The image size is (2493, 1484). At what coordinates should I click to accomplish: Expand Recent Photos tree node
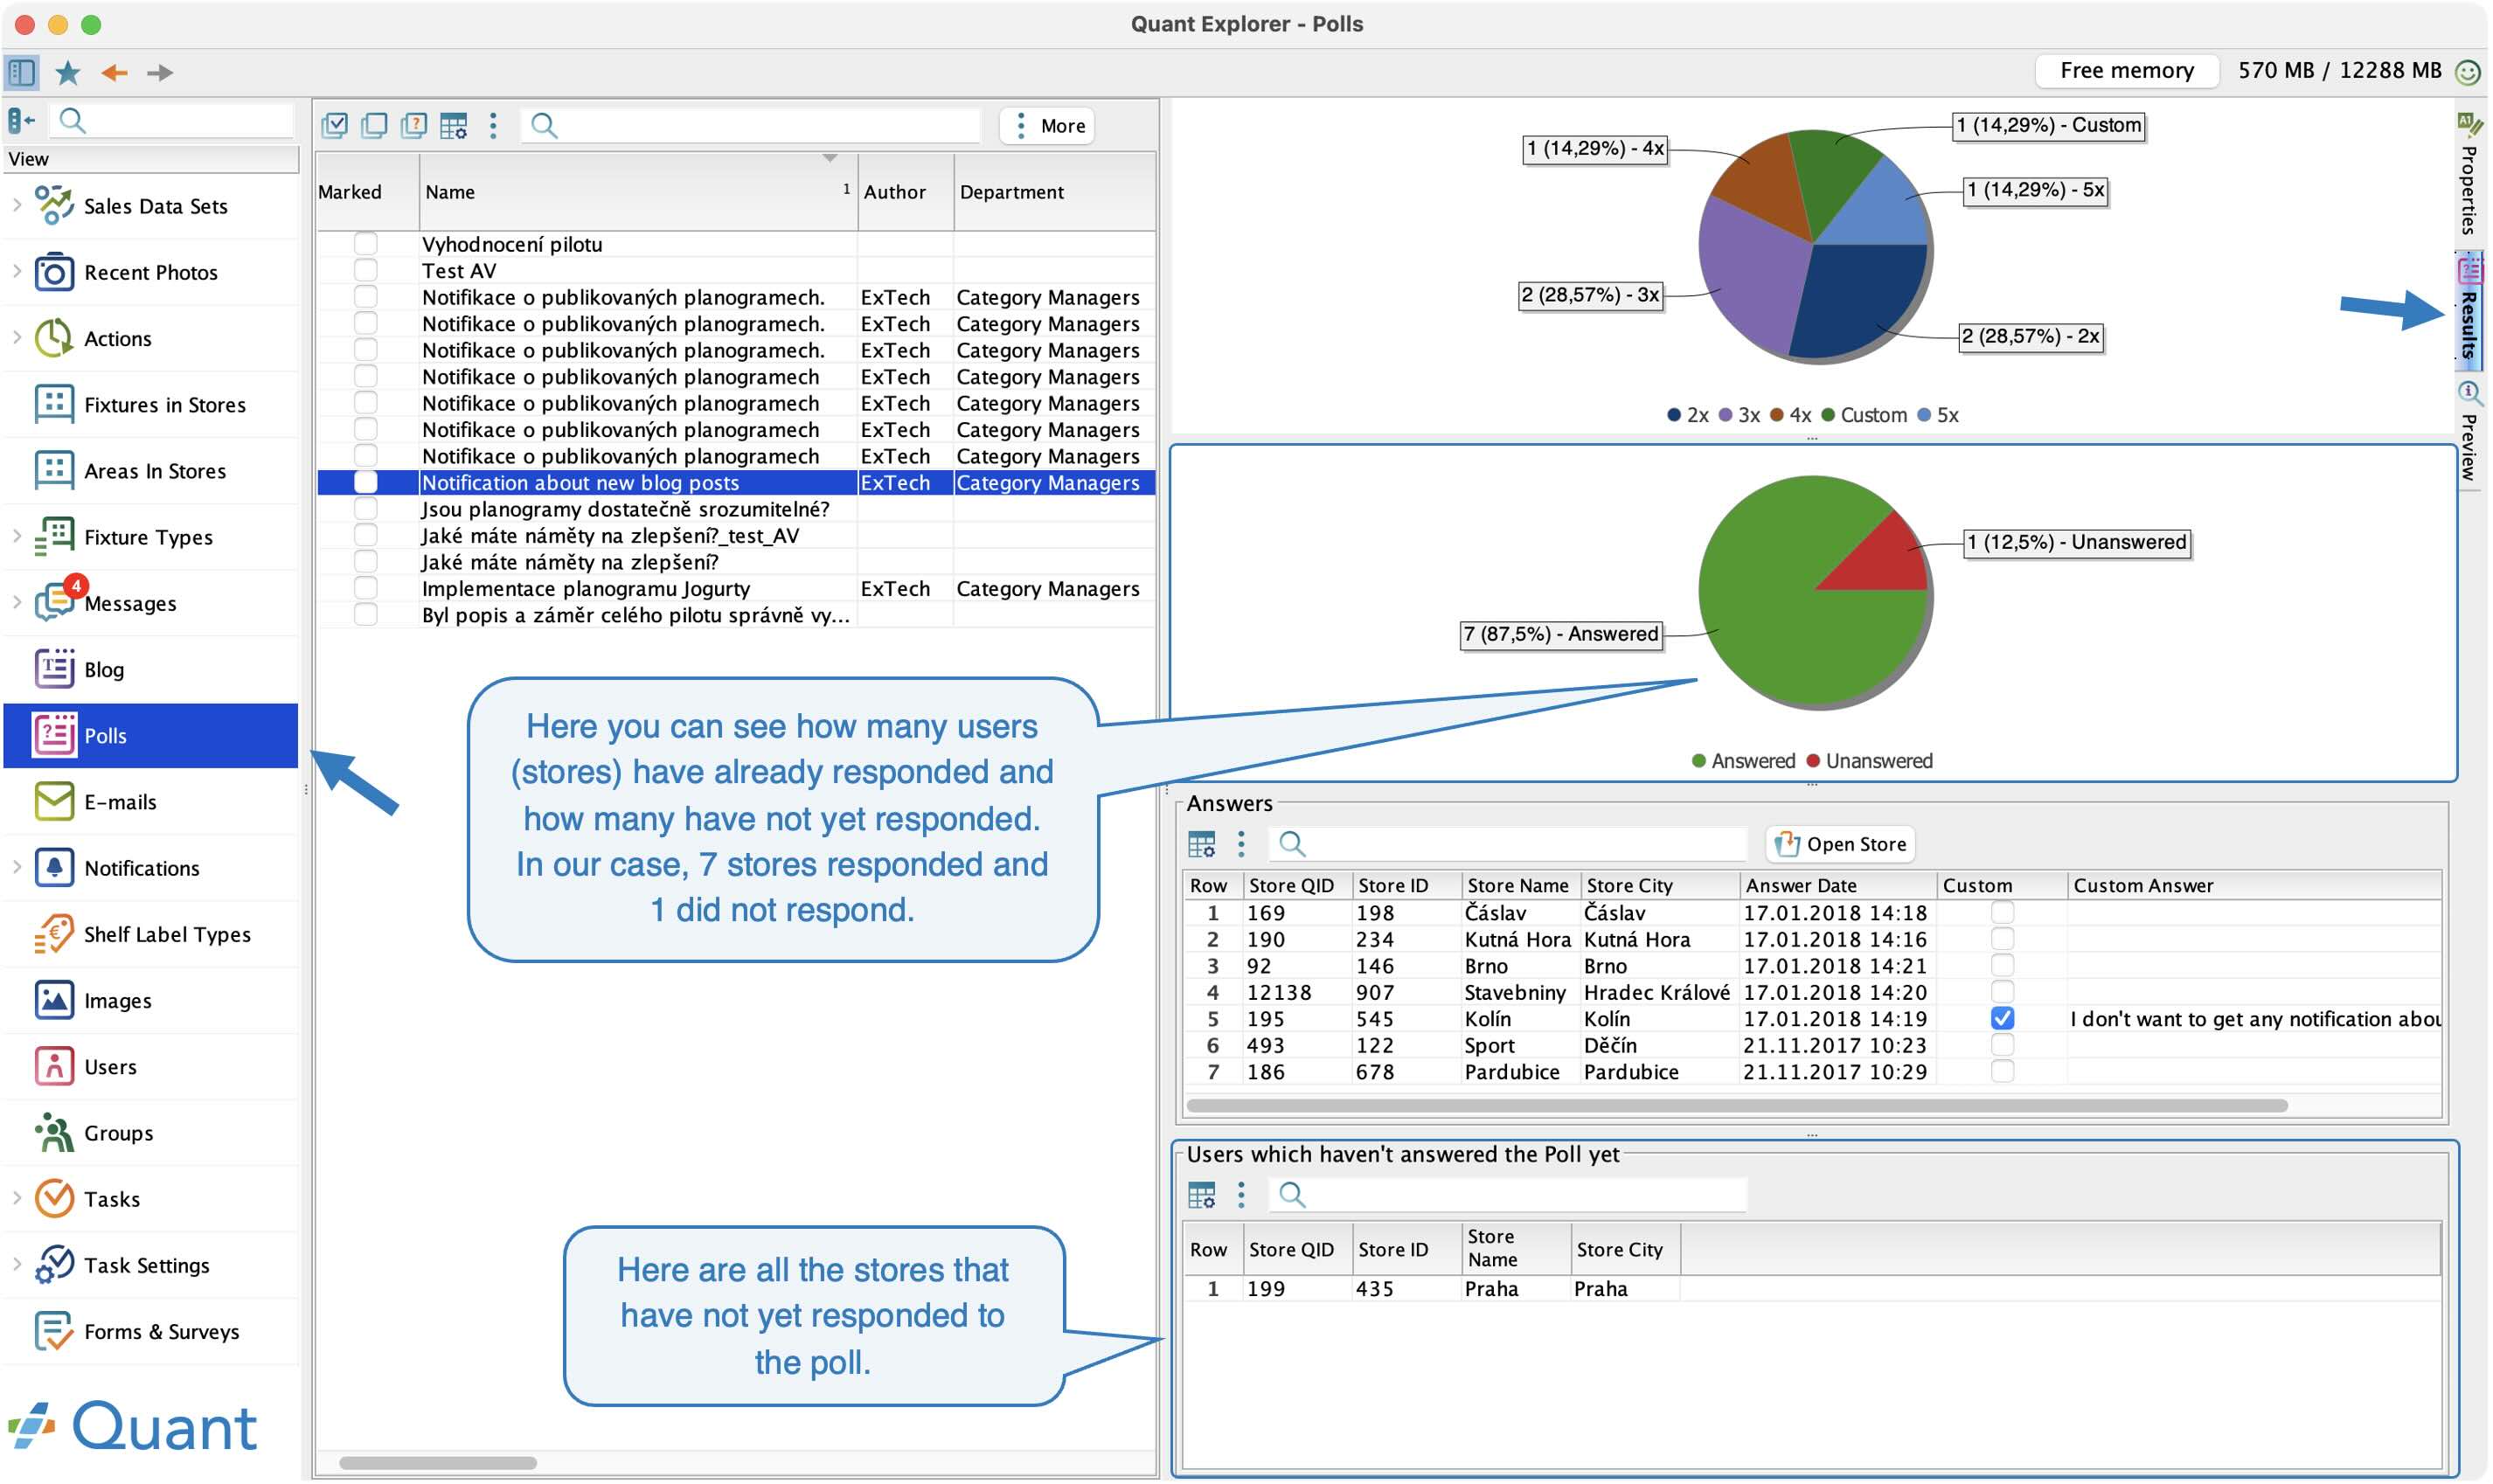point(17,271)
